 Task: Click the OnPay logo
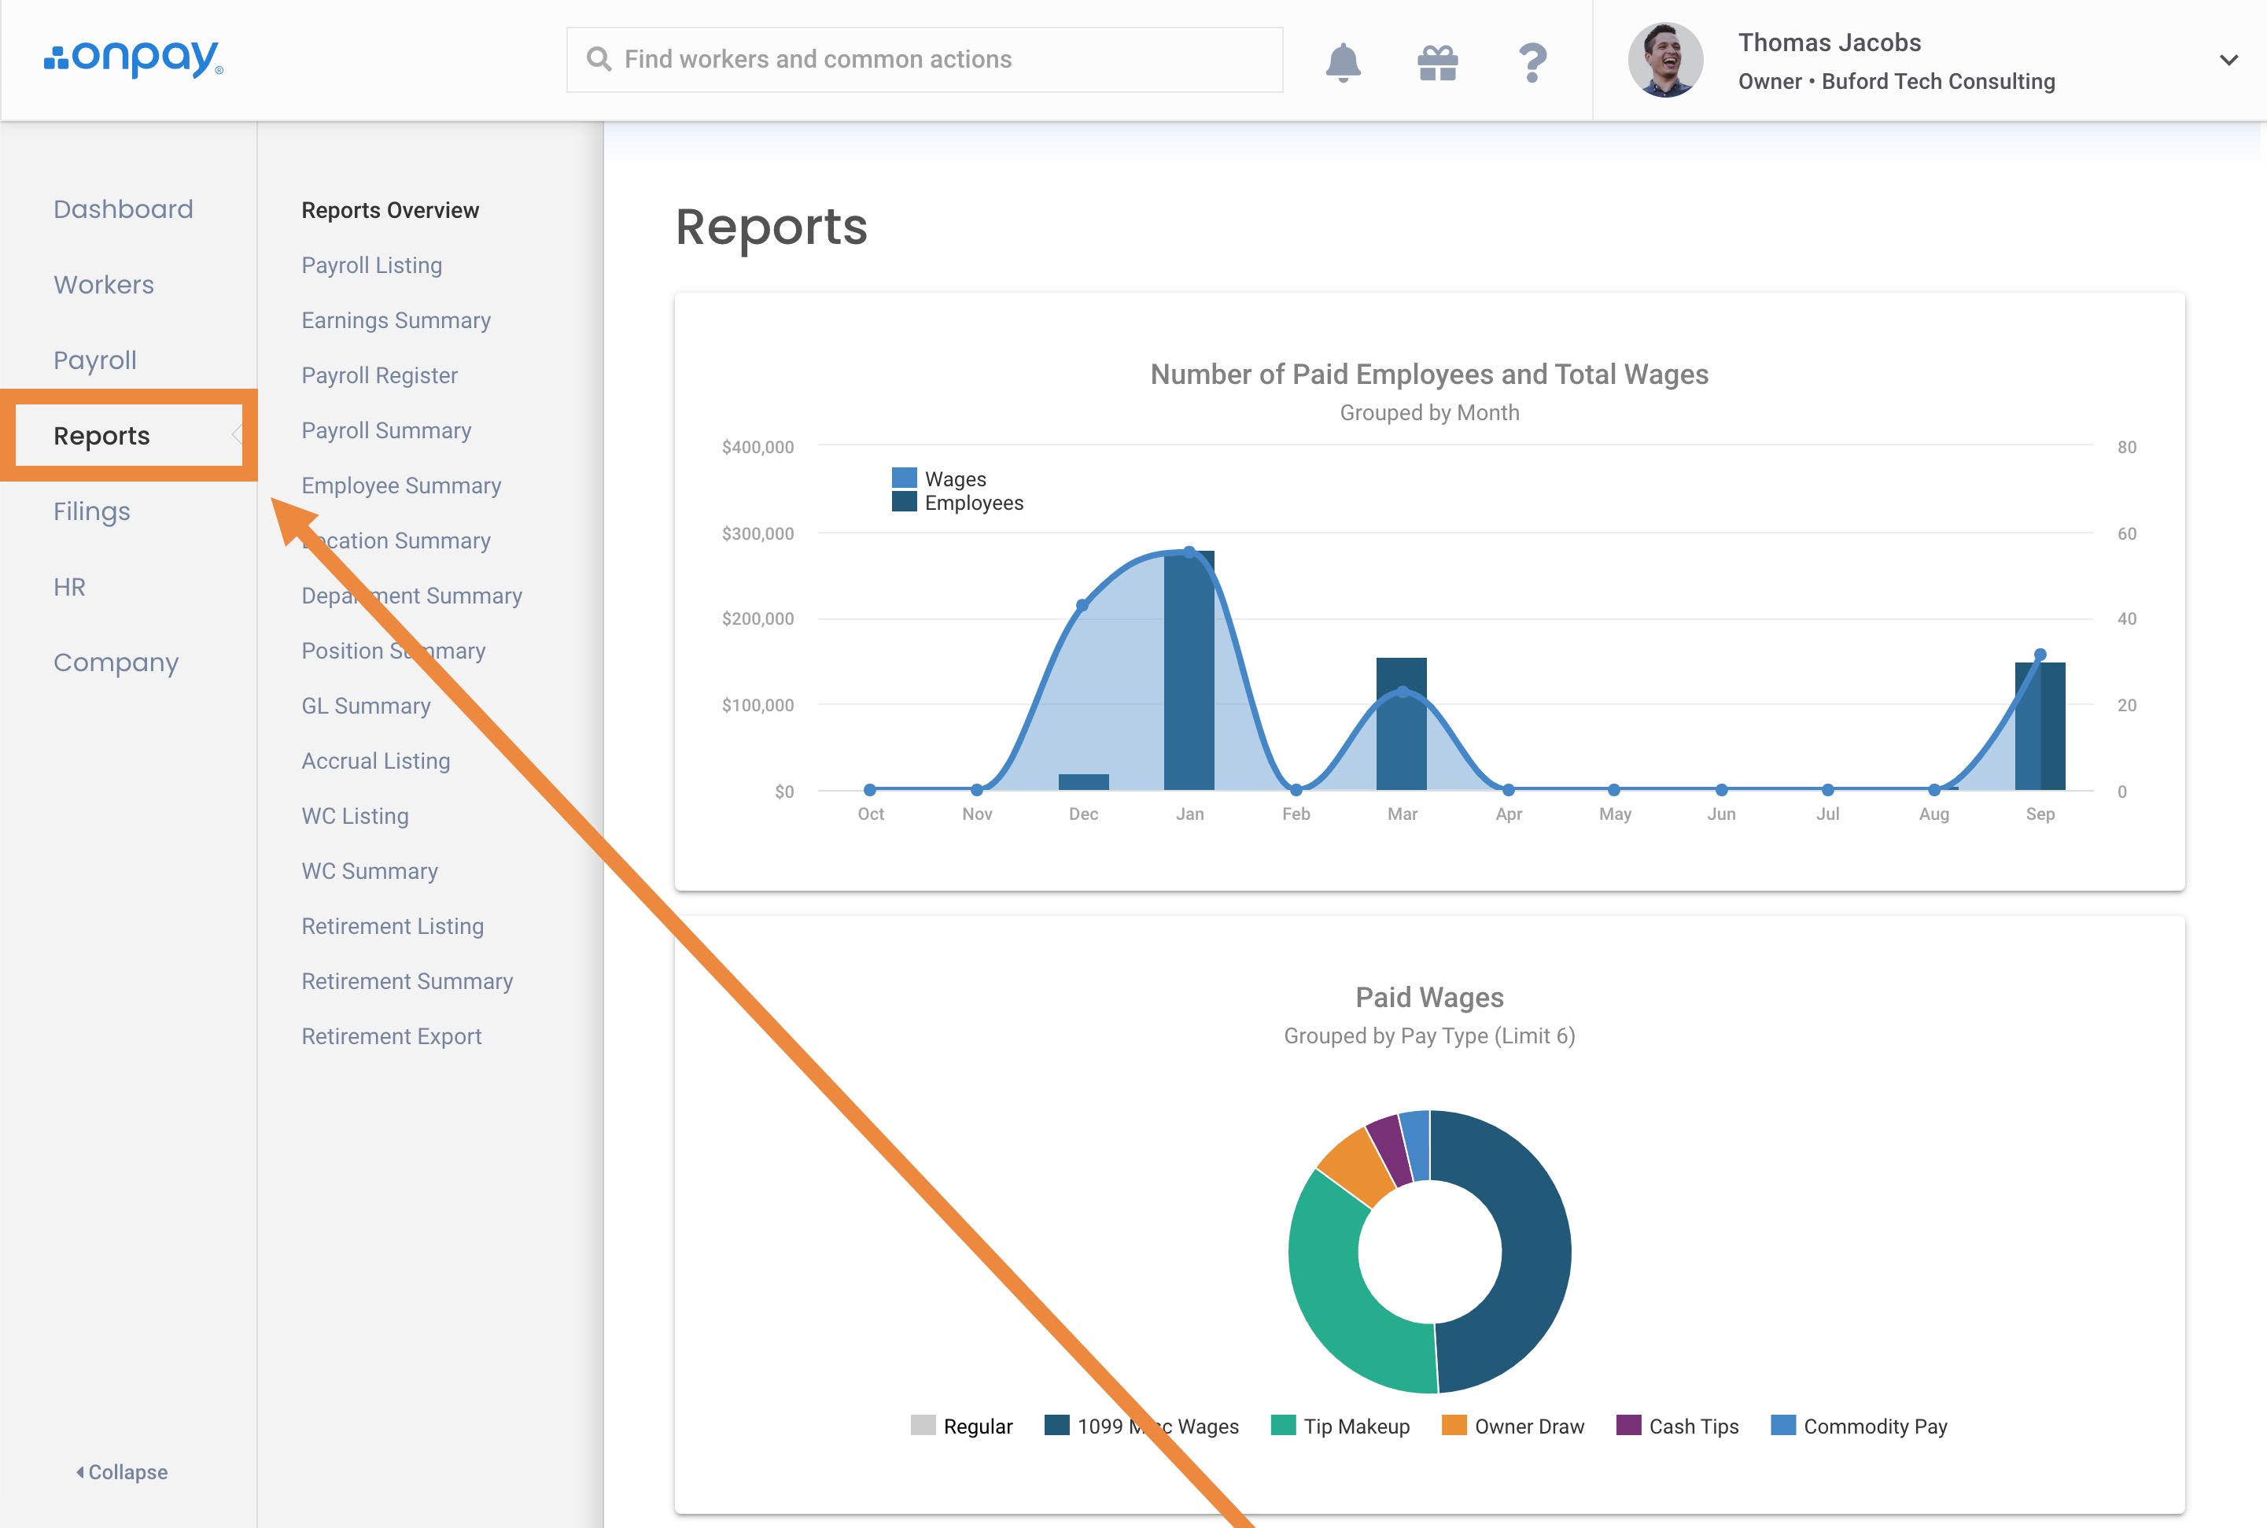click(134, 58)
